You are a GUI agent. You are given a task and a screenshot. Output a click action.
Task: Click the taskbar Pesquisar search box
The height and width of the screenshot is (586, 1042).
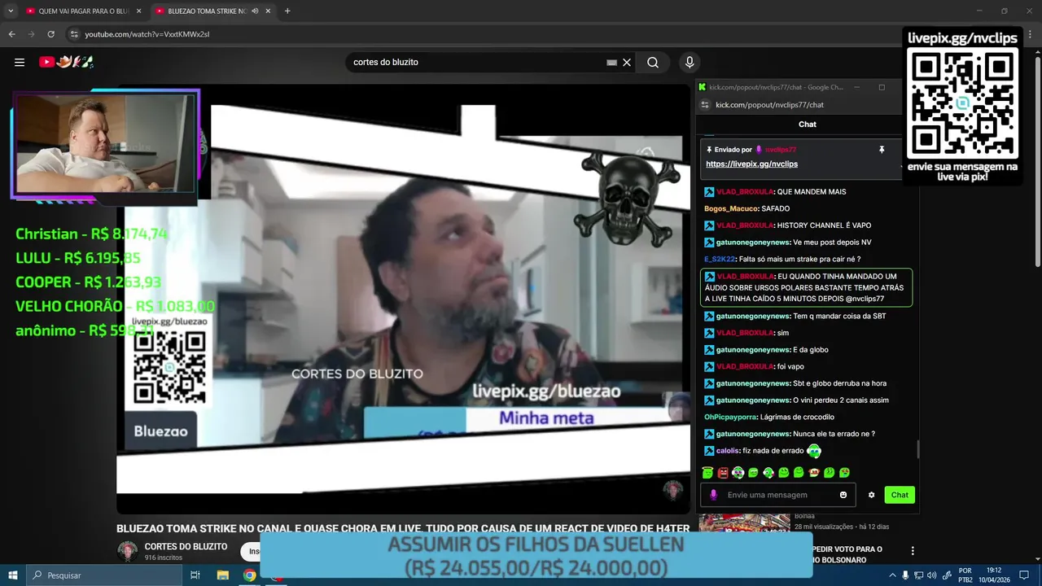(x=104, y=575)
